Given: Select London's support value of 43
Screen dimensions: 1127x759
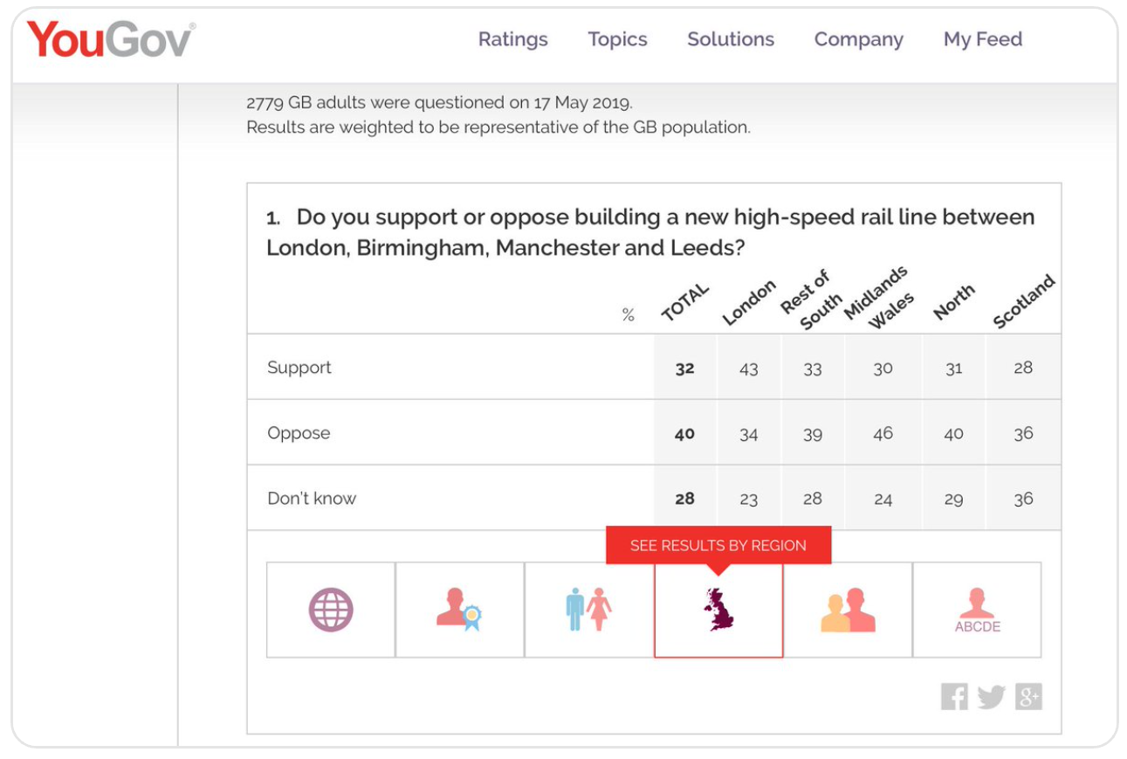Looking at the screenshot, I should point(749,367).
